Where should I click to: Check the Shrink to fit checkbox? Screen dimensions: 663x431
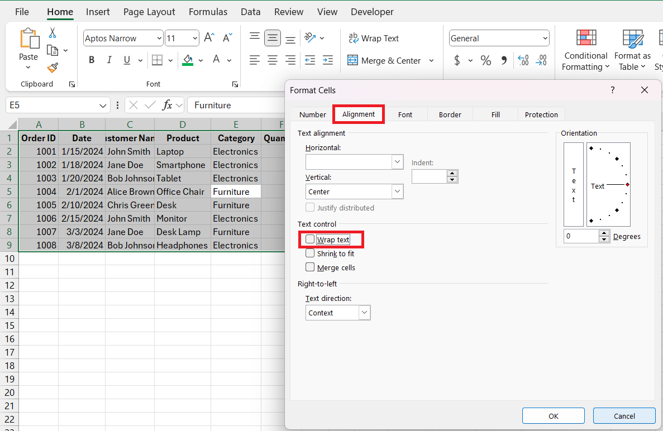[x=310, y=253]
